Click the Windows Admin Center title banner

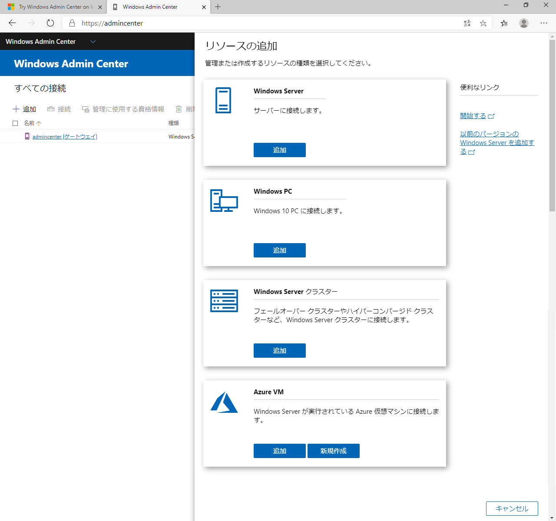(71, 63)
